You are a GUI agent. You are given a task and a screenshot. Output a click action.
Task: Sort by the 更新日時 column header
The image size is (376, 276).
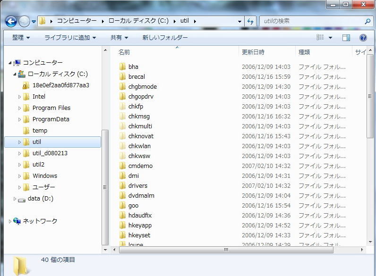[x=253, y=52]
